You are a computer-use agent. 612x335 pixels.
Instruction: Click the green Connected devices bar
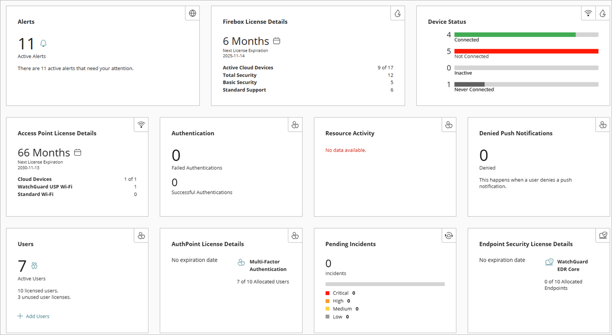point(514,34)
